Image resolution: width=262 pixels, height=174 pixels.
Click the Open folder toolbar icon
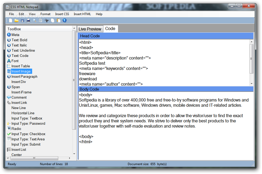16,21
